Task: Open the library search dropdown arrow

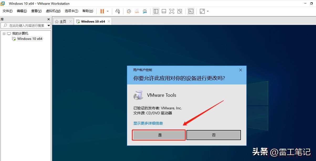Action: coord(49,25)
